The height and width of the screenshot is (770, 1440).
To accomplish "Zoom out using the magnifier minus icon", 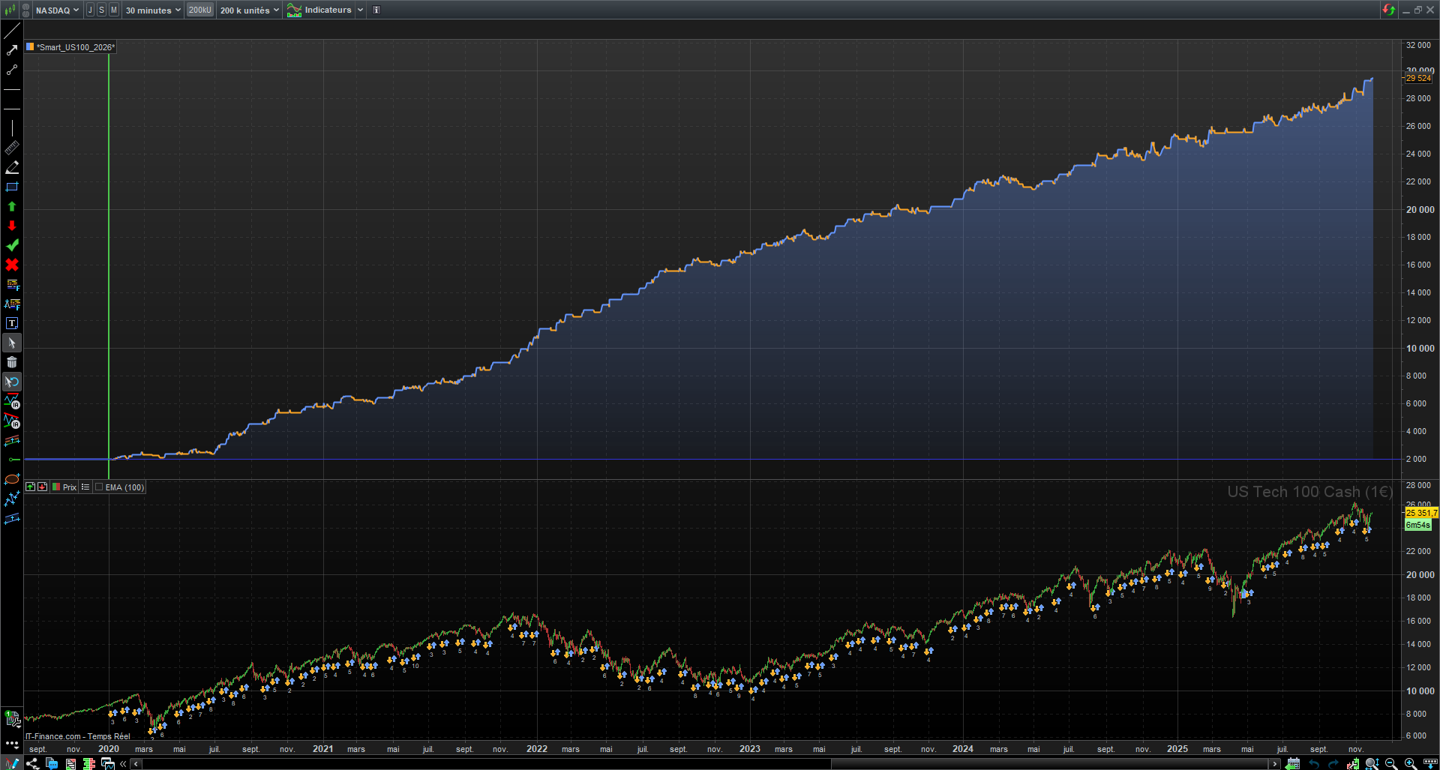I will point(1391,764).
